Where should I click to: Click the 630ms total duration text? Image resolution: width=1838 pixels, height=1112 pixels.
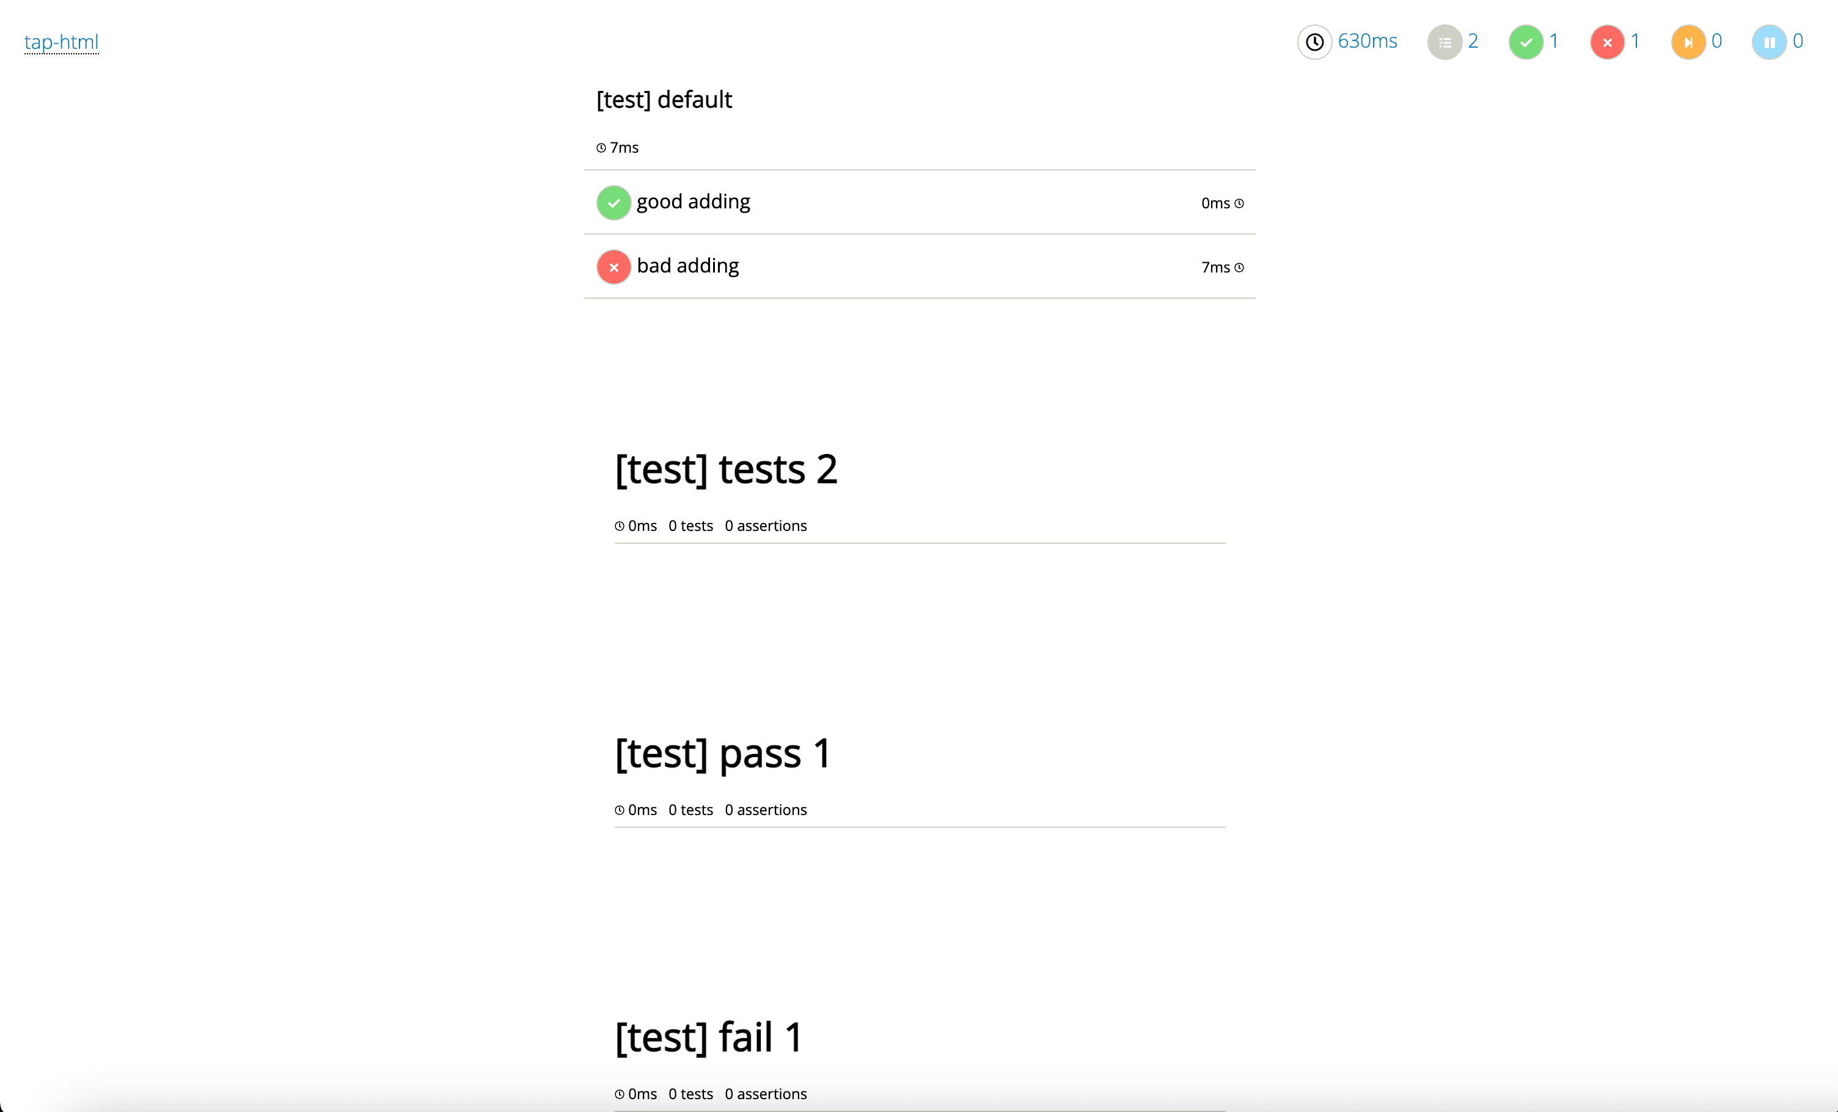coord(1366,41)
